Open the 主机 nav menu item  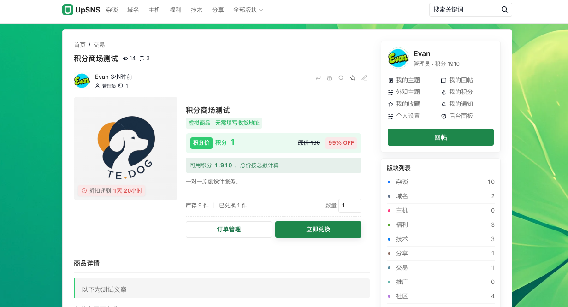click(x=154, y=10)
